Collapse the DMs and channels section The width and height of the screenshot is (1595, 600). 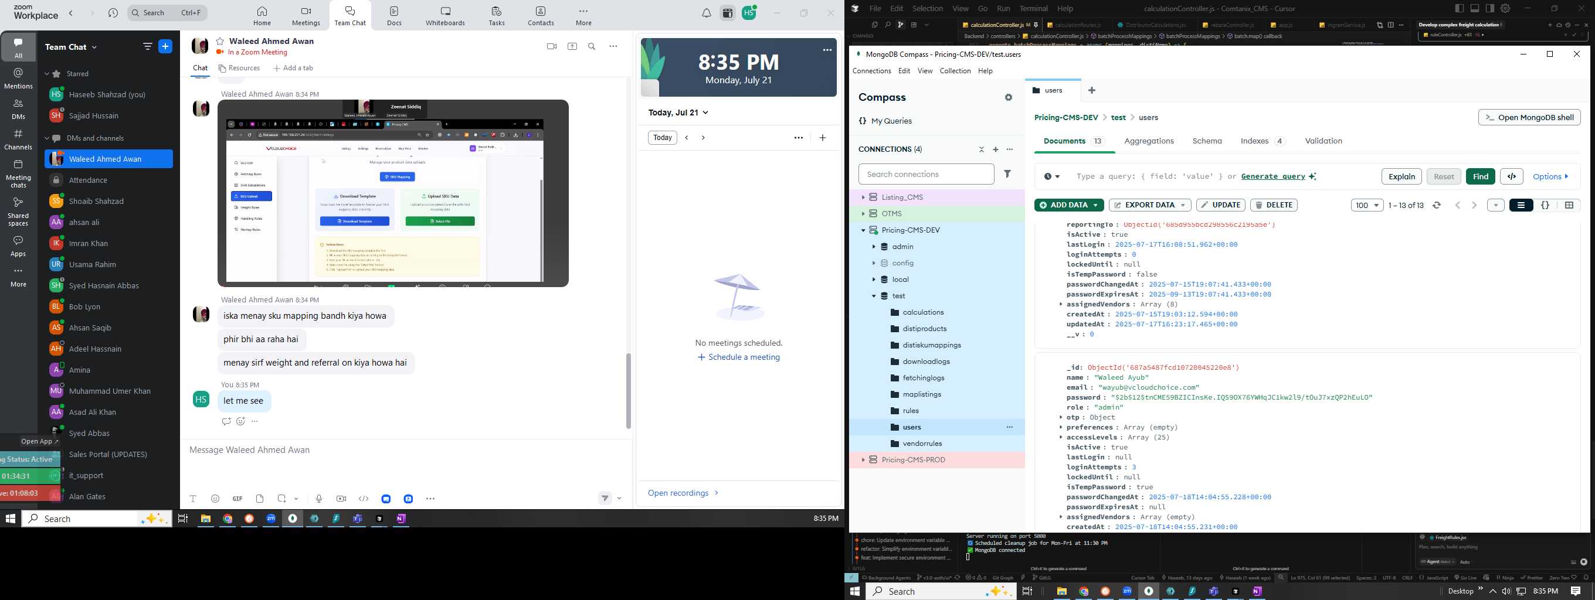[47, 138]
